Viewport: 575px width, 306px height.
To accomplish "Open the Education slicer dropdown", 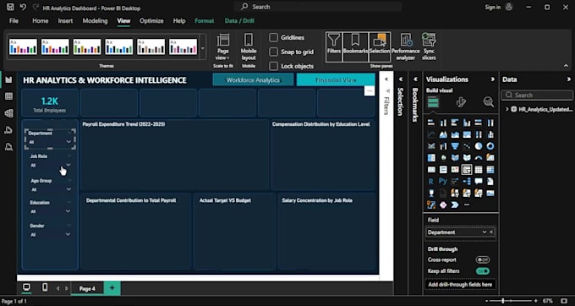I will click(68, 211).
